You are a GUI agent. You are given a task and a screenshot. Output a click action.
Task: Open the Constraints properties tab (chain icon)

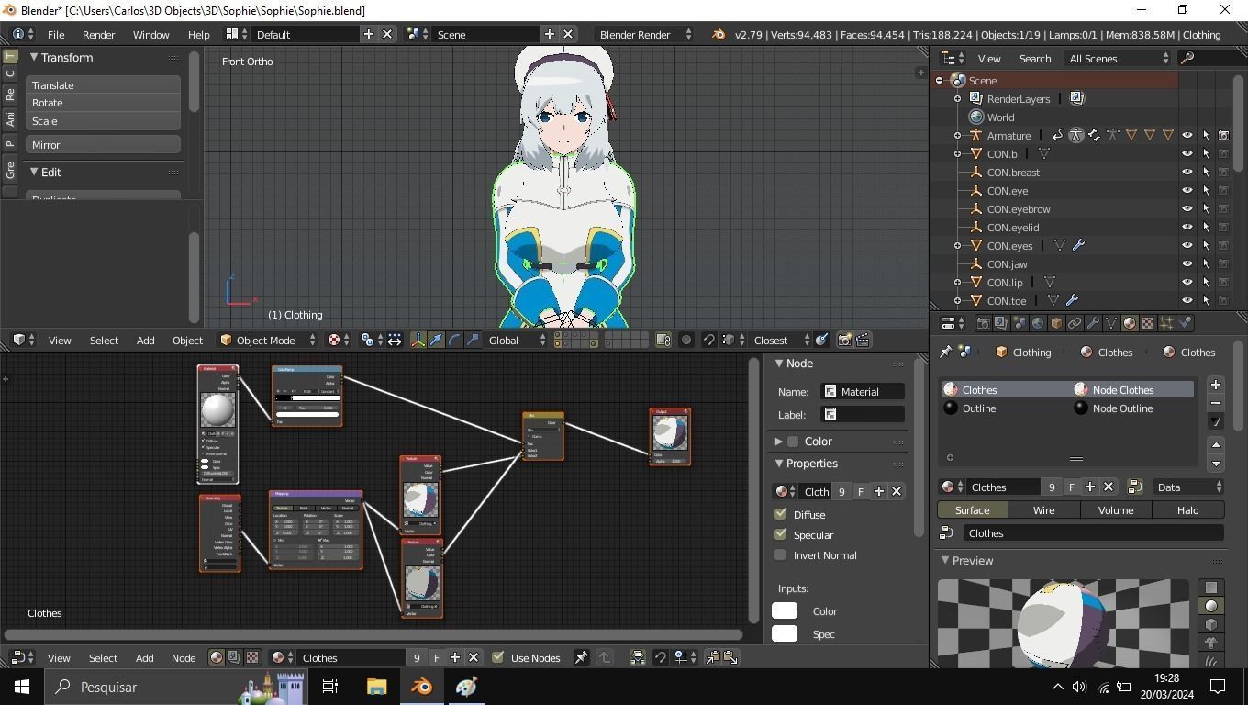click(1075, 323)
